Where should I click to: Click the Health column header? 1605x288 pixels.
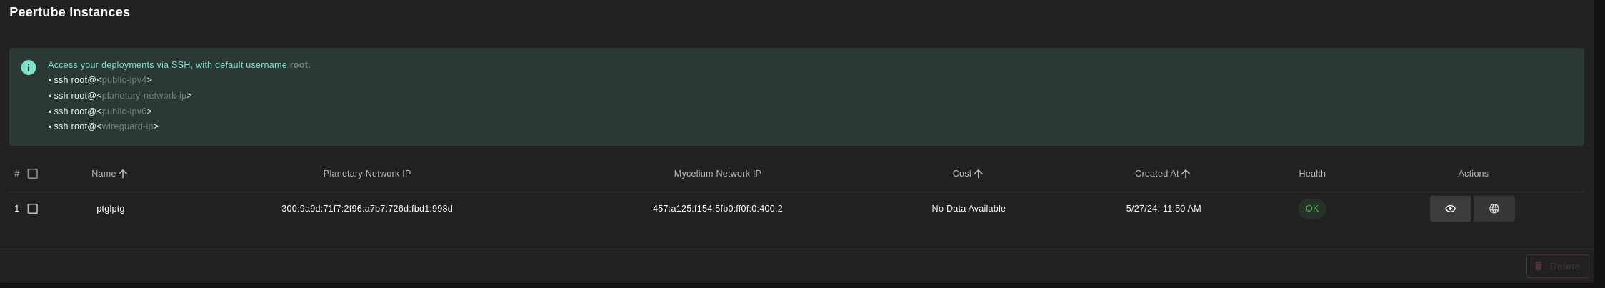[1311, 174]
